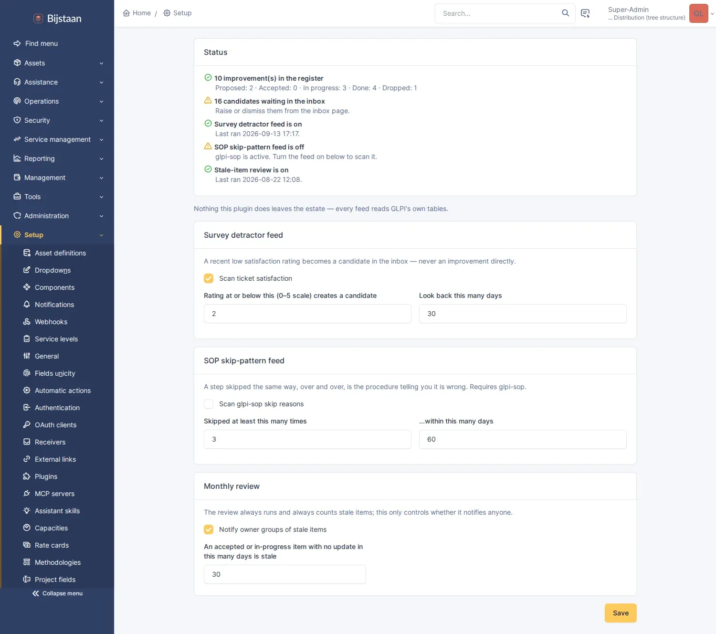Click the Webhooks sidebar icon
Image resolution: width=716 pixels, height=634 pixels.
tap(27, 322)
